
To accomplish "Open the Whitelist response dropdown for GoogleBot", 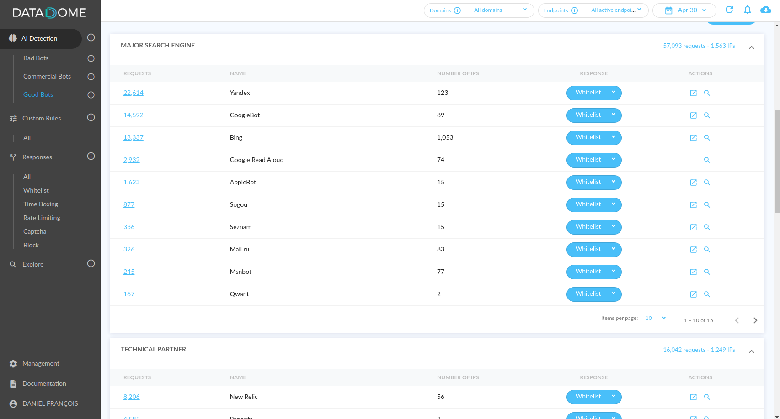I will pyautogui.click(x=594, y=115).
